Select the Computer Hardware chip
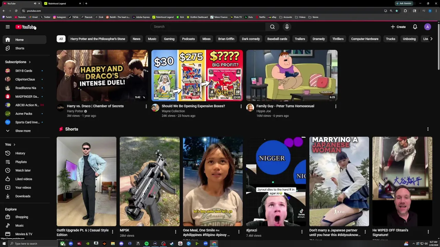The width and height of the screenshot is (440, 247). pyautogui.click(x=365, y=39)
